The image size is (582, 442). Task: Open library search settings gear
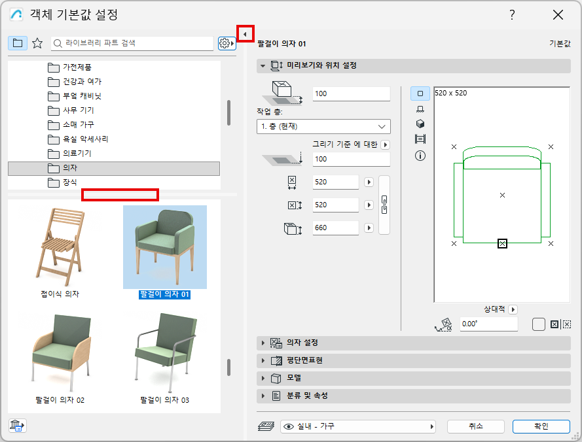click(227, 43)
